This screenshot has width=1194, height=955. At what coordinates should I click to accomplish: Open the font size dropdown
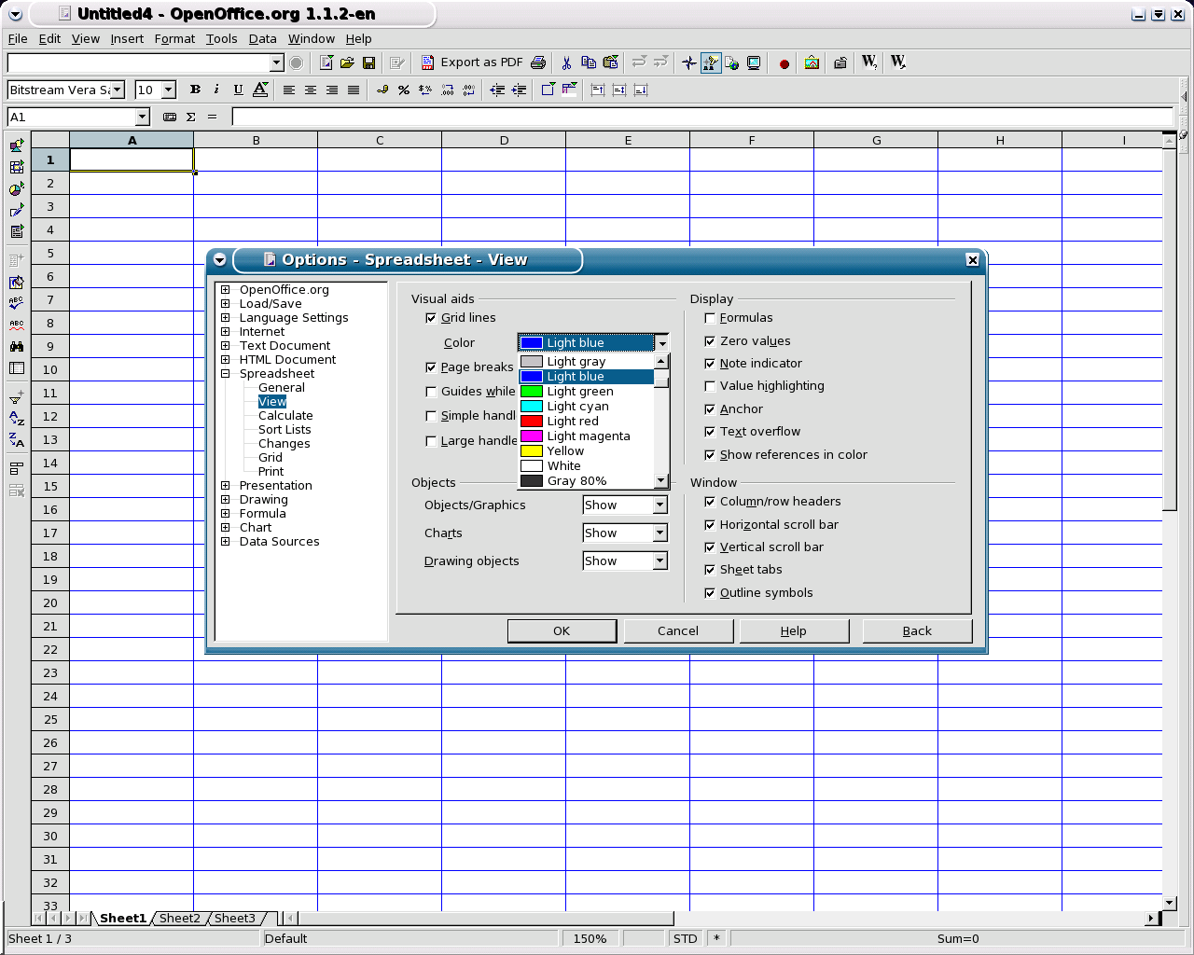[169, 90]
